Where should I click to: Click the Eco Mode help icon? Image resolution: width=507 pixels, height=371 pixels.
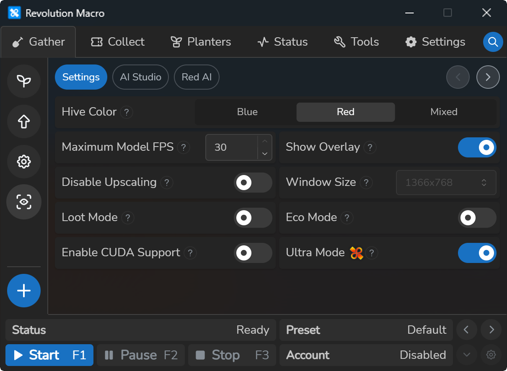click(347, 218)
